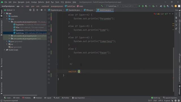
Task: Open the Terminal tool window
Action: (x=38, y=98)
